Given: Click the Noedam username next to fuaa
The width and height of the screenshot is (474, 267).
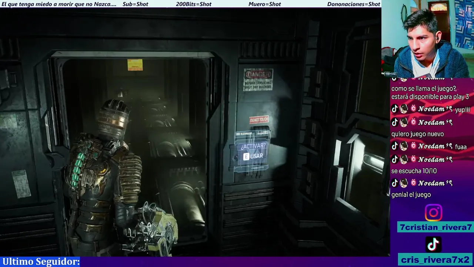Looking at the screenshot, I should click(x=435, y=146).
